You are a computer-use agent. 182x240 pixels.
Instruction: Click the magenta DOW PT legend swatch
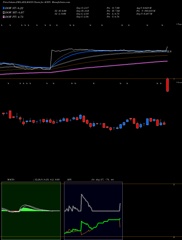pyautogui.click(x=4, y=17)
